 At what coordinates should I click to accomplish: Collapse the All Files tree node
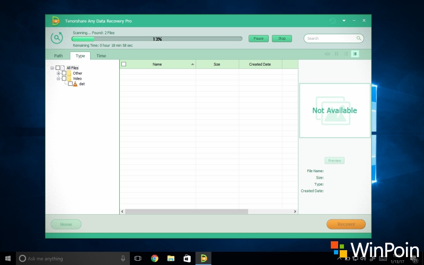(x=52, y=68)
